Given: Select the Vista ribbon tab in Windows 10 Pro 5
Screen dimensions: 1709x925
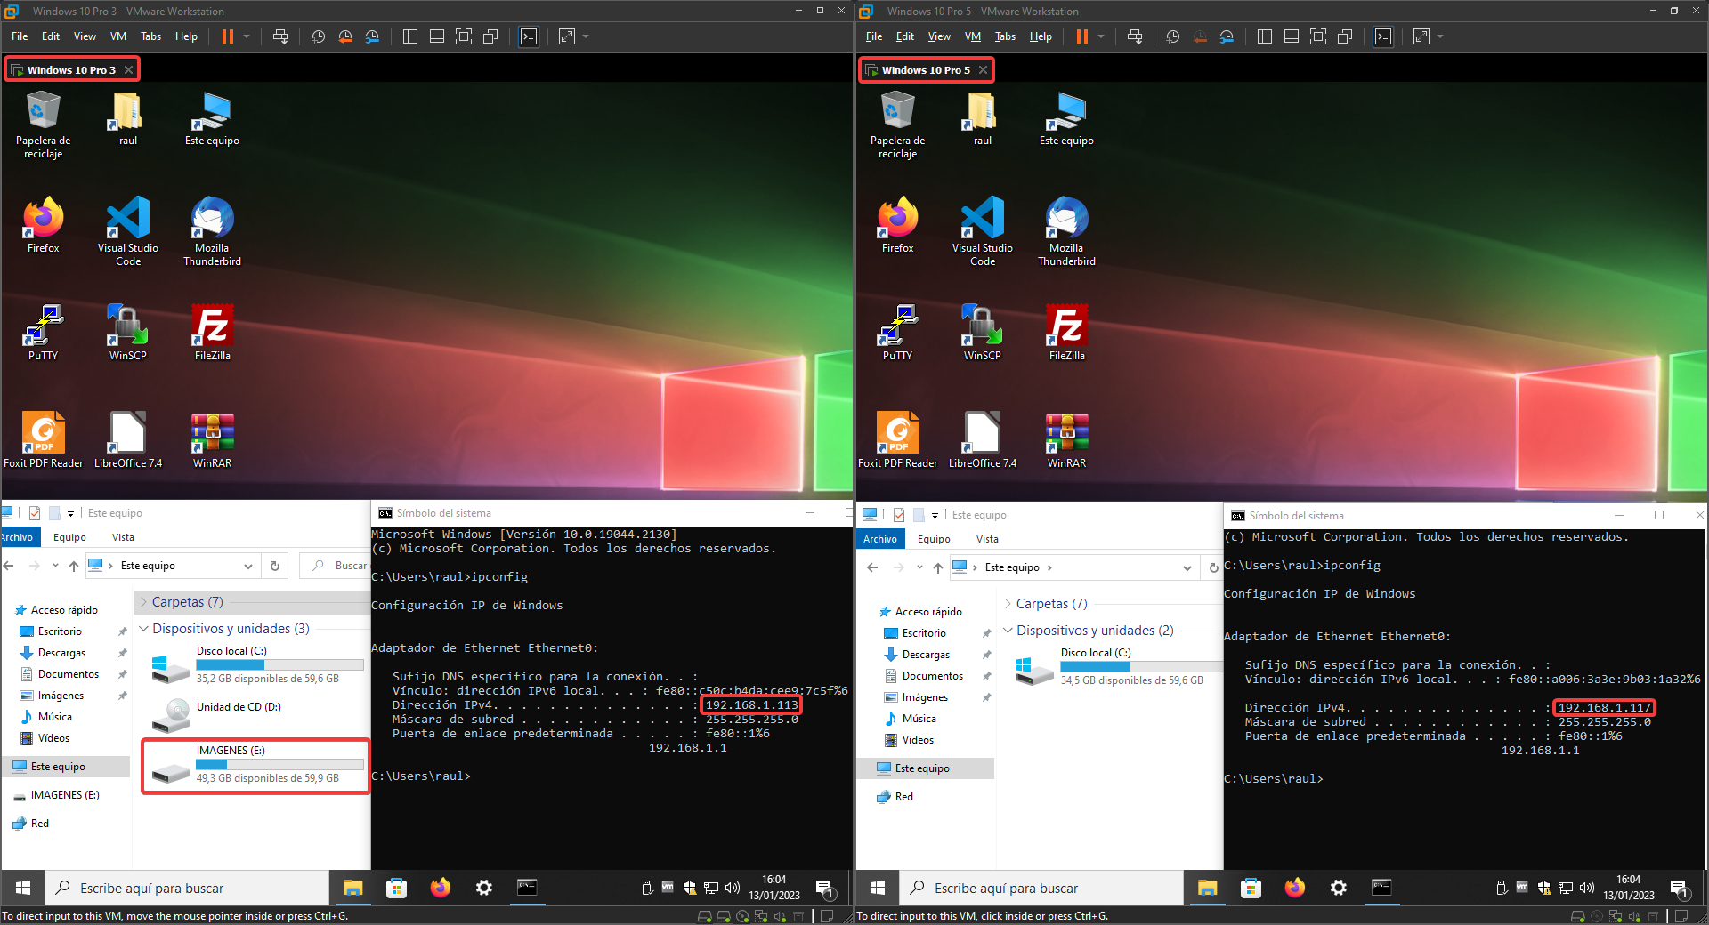Looking at the screenshot, I should pos(986,539).
